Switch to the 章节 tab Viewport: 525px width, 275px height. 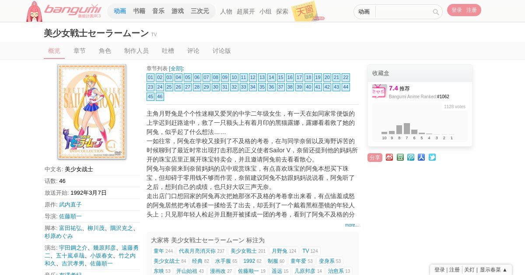click(x=80, y=51)
